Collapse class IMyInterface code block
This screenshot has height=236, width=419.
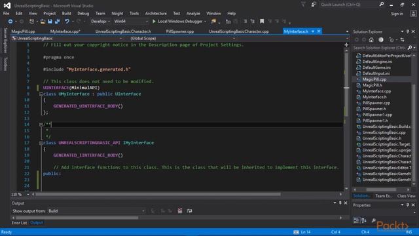click(x=41, y=143)
